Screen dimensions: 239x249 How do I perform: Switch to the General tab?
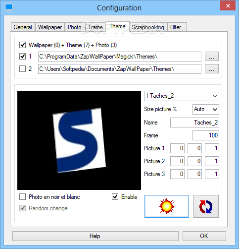click(x=23, y=27)
